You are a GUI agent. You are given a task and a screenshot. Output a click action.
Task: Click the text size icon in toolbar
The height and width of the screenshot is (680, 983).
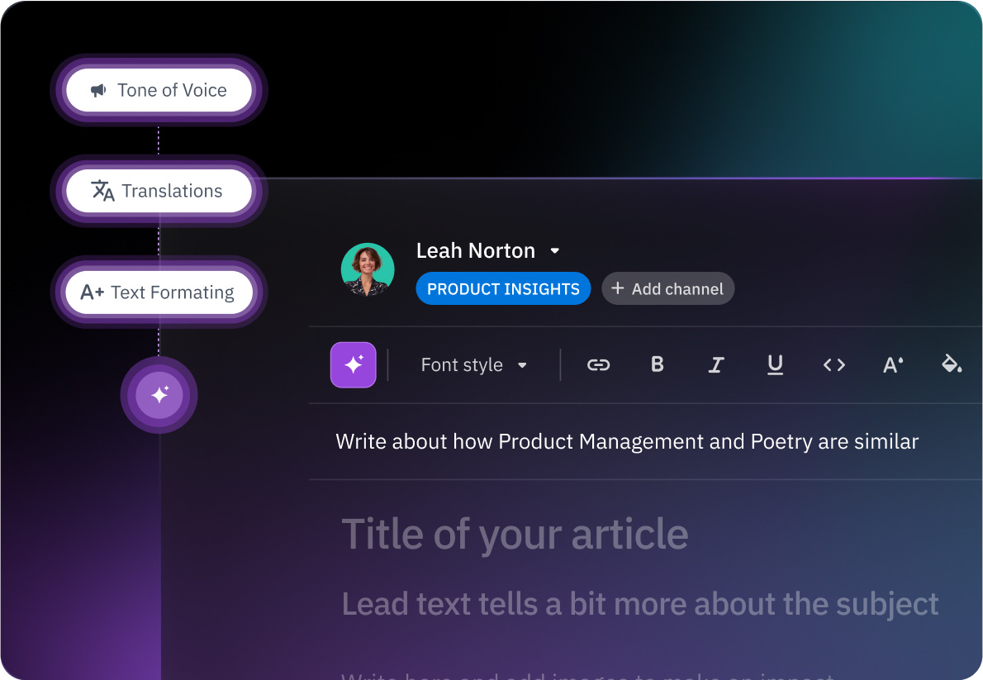893,364
